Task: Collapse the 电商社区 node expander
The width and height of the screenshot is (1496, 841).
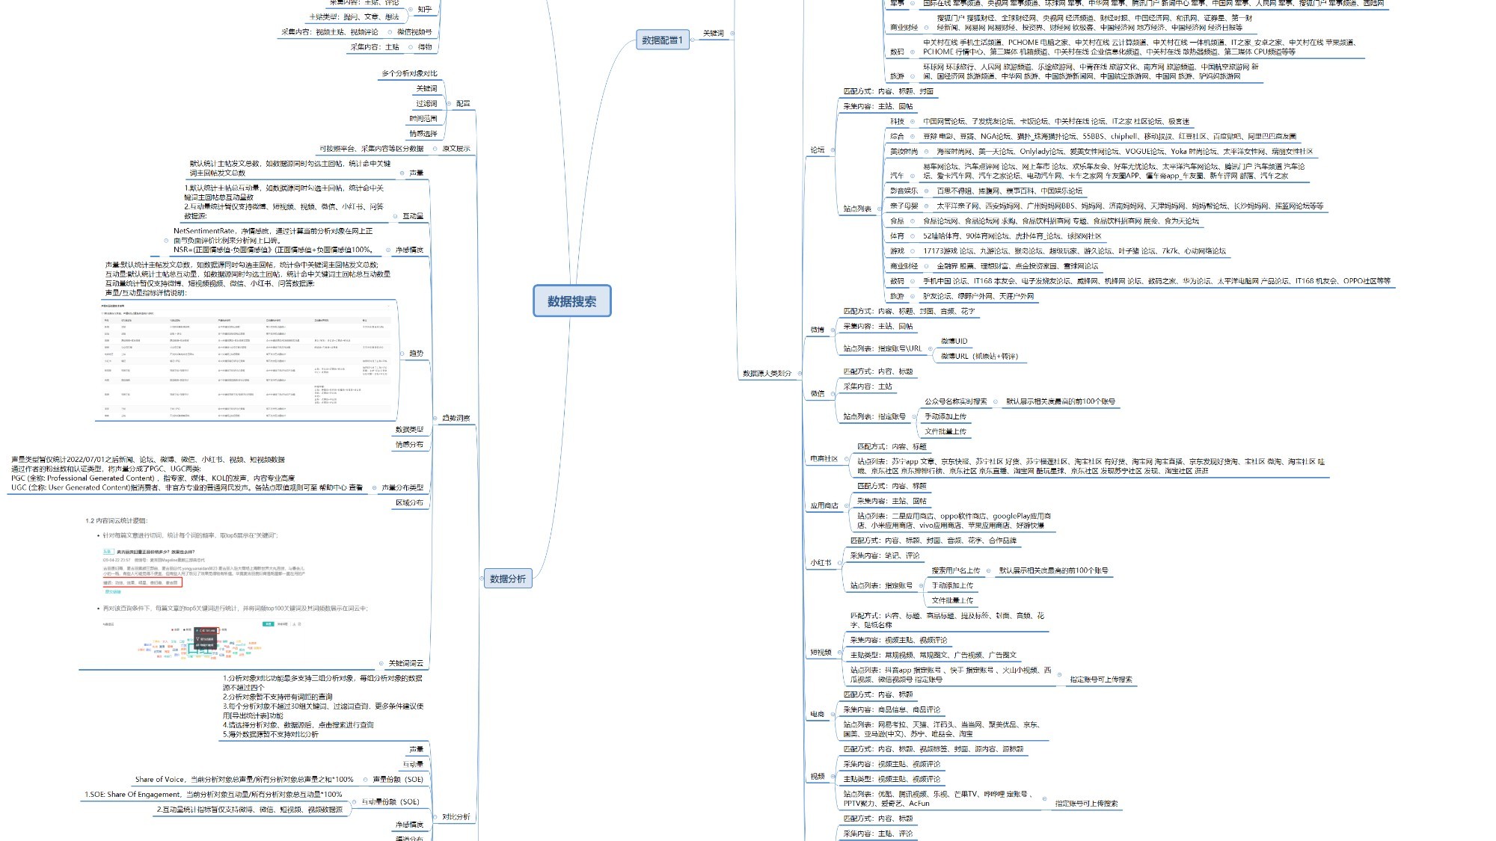Action: point(846,459)
